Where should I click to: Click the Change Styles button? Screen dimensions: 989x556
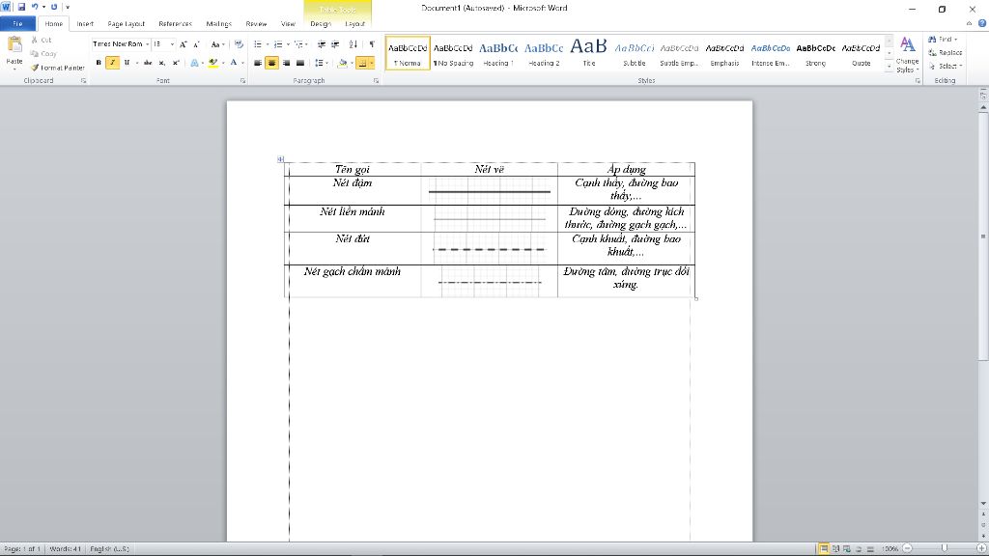pos(907,54)
